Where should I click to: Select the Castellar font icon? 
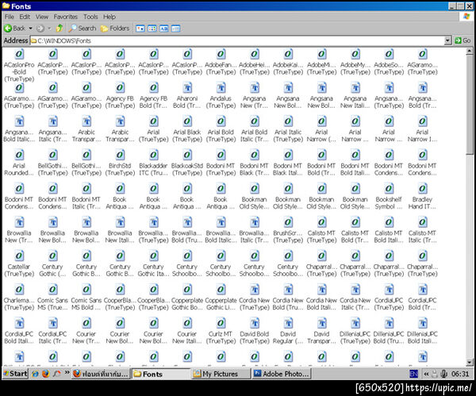click(x=19, y=256)
